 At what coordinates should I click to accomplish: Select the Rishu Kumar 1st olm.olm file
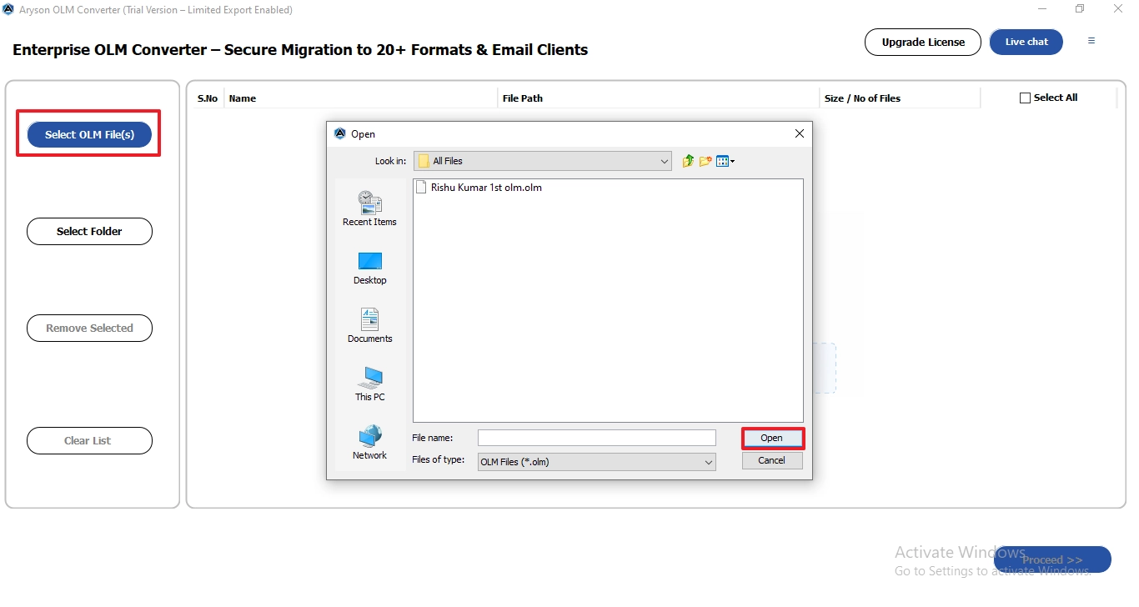point(479,188)
